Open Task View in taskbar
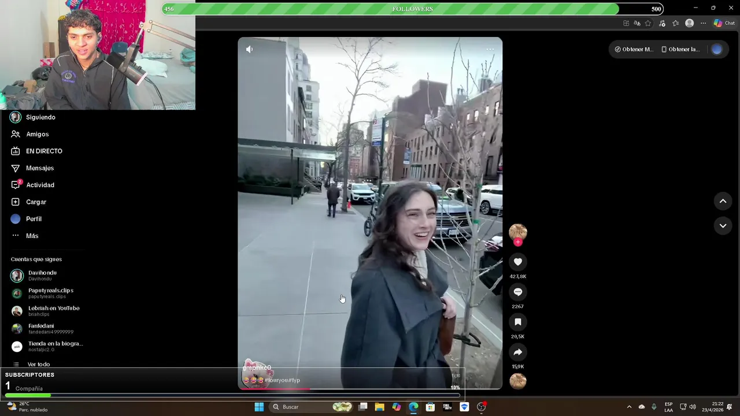Screen dimensions: 740x416 [x=363, y=407]
